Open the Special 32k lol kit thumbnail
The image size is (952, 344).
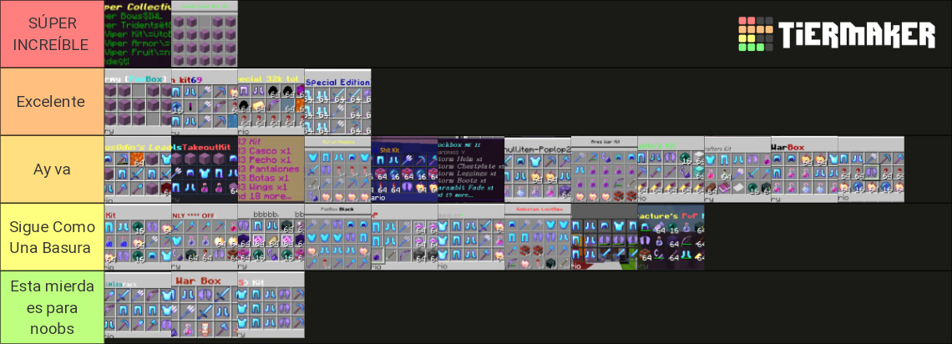pyautogui.click(x=271, y=102)
